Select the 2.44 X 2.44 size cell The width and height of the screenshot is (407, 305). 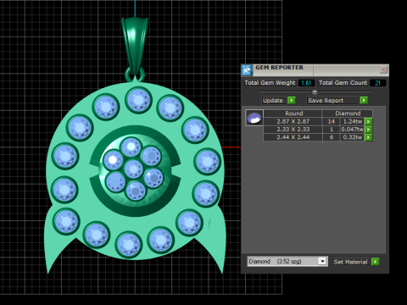coord(293,137)
